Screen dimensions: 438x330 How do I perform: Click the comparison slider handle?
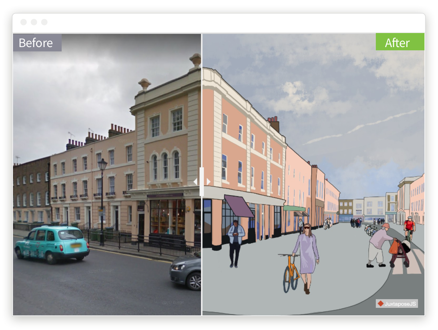(x=202, y=182)
